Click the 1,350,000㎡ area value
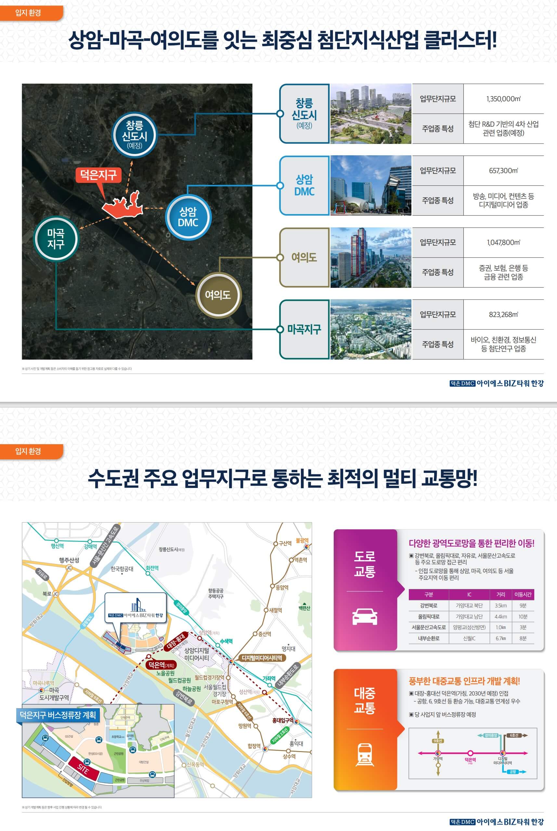The height and width of the screenshot is (831, 557). pyautogui.click(x=503, y=99)
